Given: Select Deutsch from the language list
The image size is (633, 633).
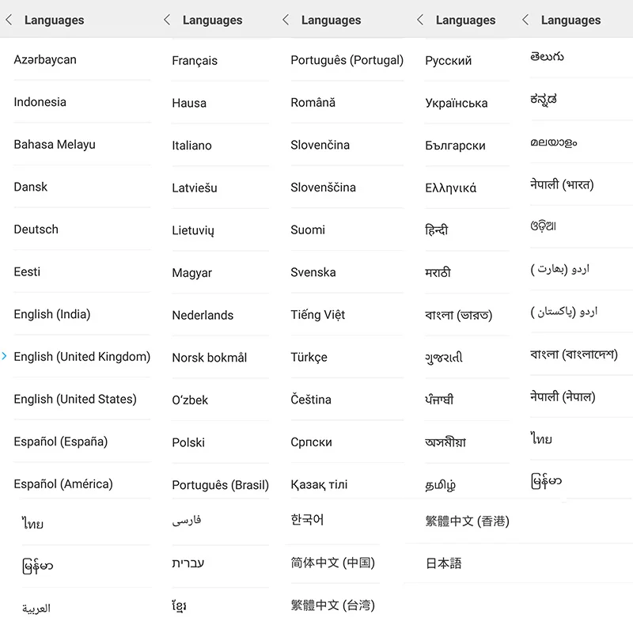Looking at the screenshot, I should (36, 229).
